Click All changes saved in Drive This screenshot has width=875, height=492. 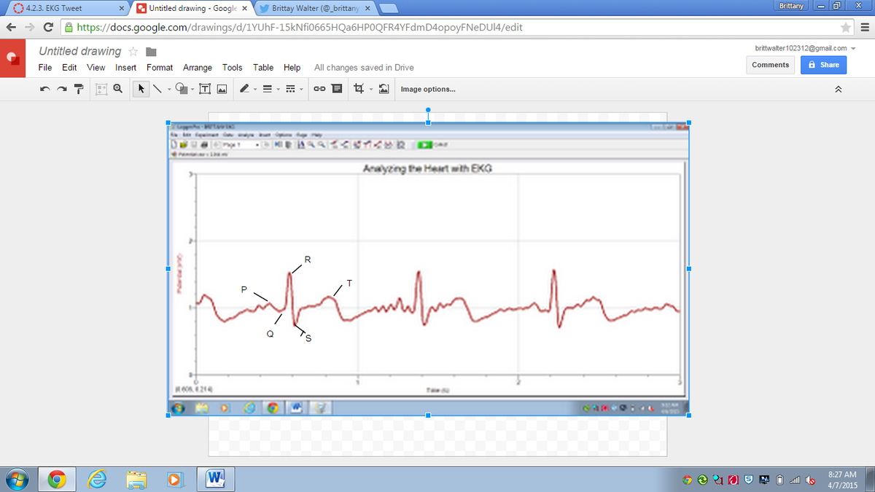[x=364, y=68]
